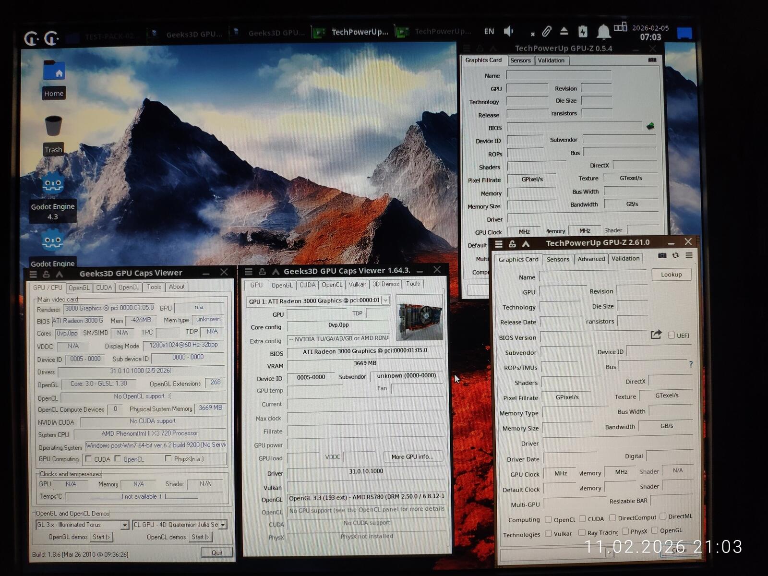This screenshot has height=576, width=768.
Task: Click the BIOS export arrow icon beside UEFI
Action: [656, 335]
